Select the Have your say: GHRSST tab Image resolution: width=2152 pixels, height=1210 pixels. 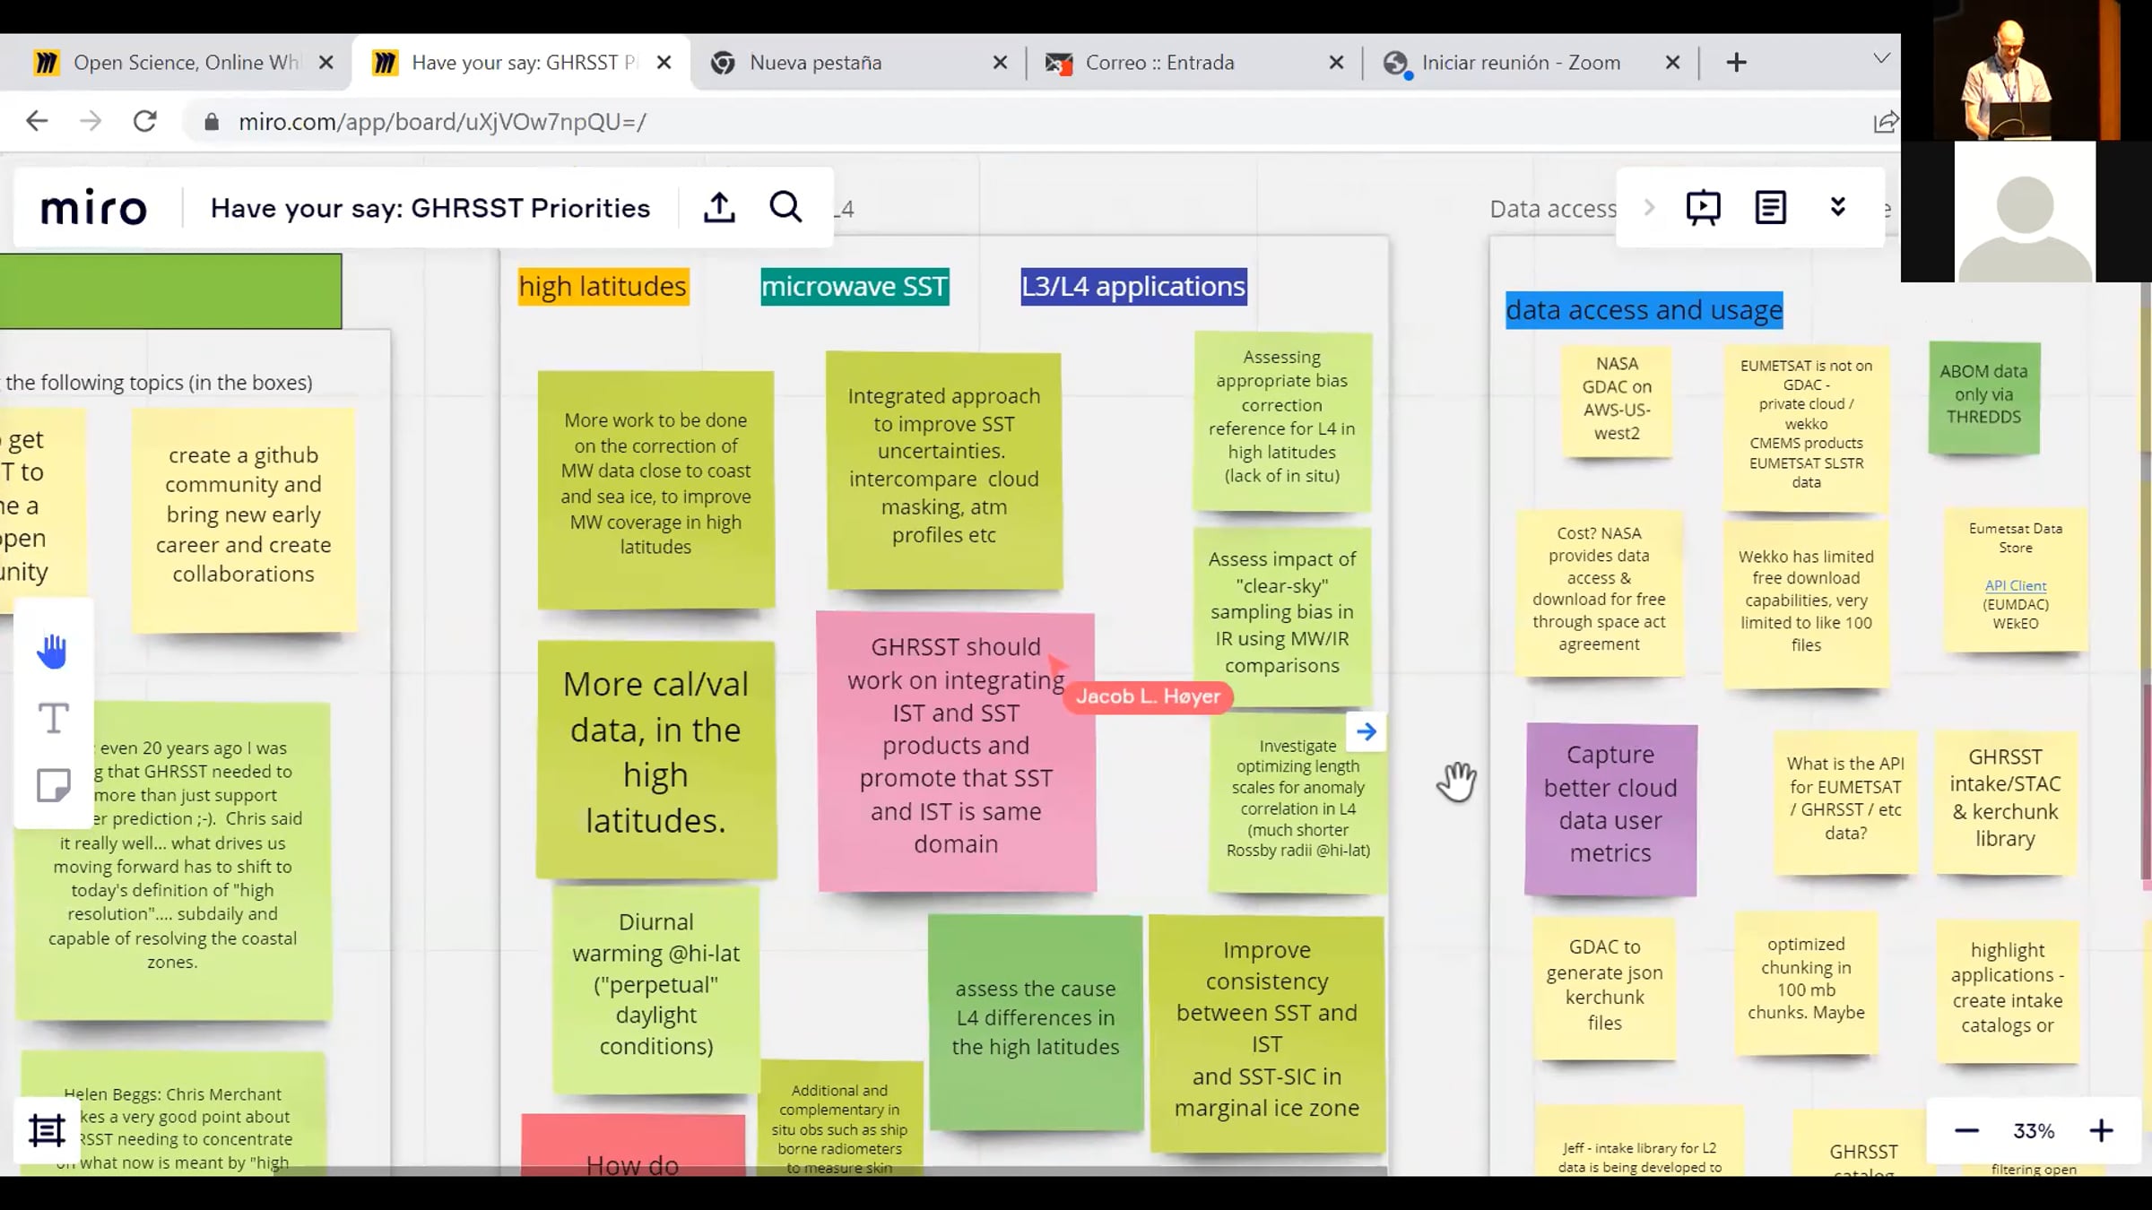coord(521,62)
